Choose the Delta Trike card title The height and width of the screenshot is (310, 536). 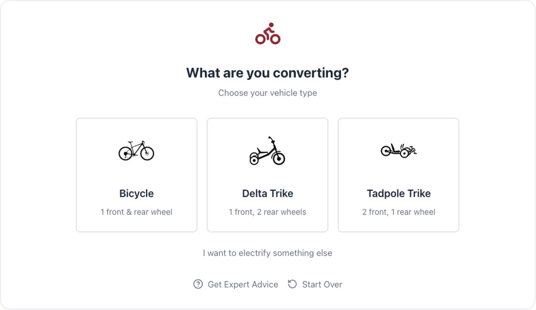[268, 194]
